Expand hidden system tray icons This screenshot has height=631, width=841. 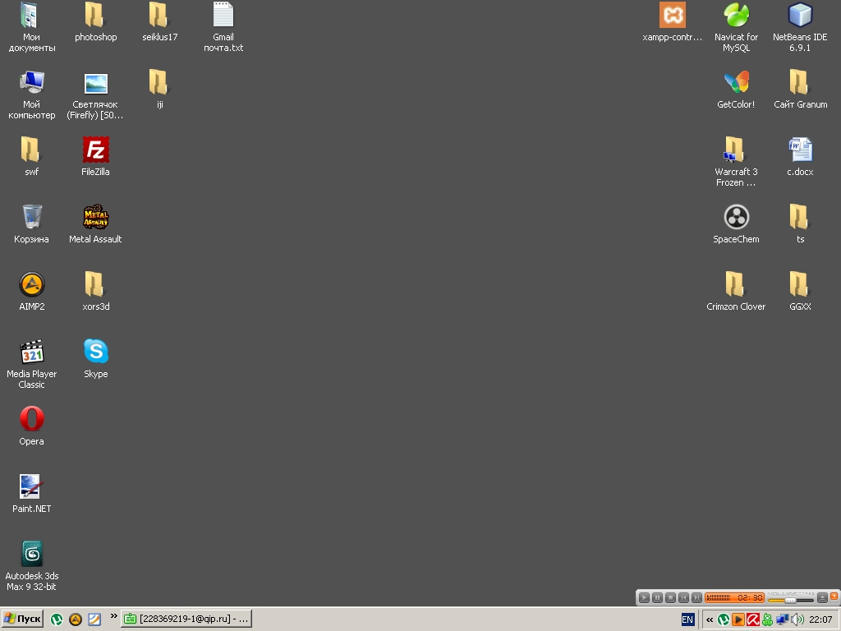(710, 619)
